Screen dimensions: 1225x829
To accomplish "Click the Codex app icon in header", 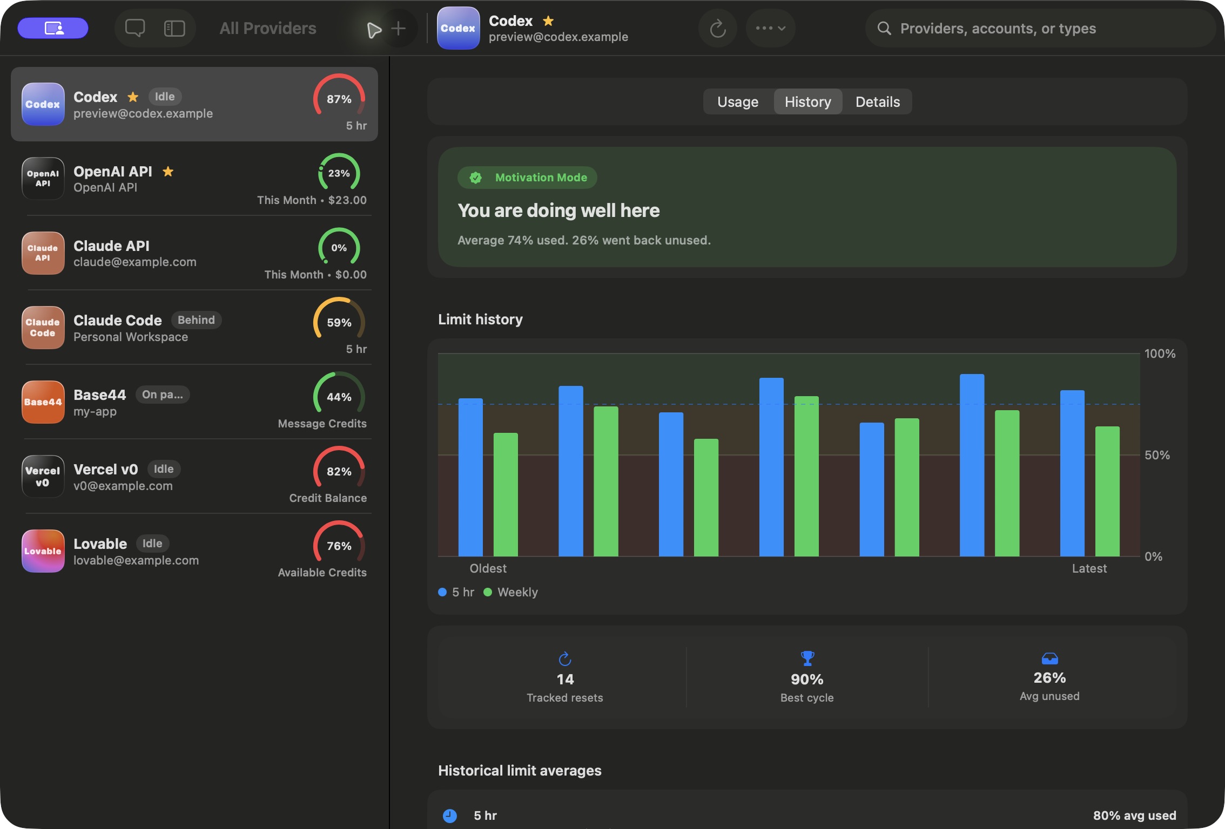I will click(458, 28).
